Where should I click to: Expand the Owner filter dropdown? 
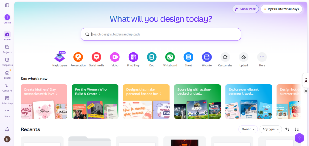pos(248,129)
